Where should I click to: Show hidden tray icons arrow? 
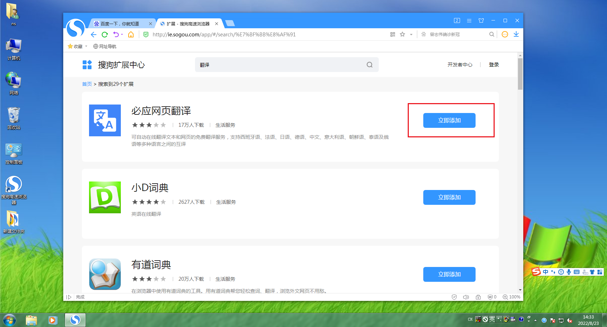(536, 320)
